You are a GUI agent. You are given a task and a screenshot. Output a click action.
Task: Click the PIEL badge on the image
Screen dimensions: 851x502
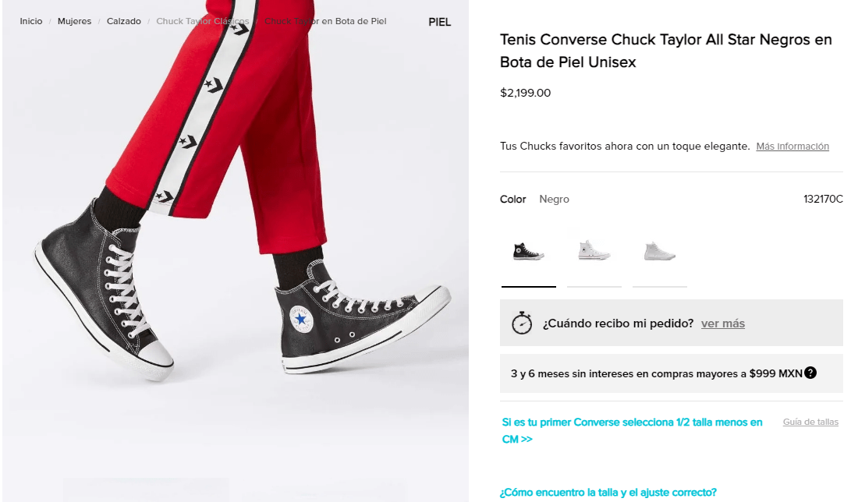coord(440,22)
